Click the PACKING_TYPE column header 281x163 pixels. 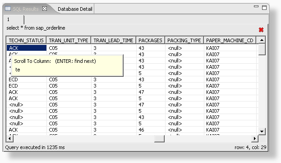click(184, 40)
